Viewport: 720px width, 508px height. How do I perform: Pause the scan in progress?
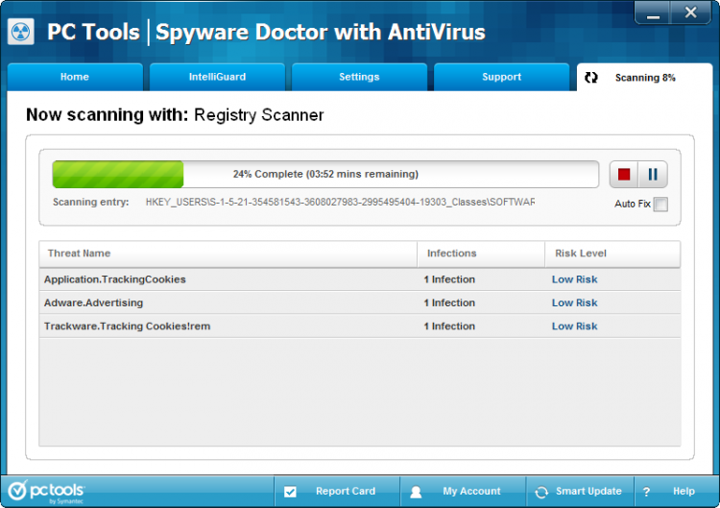[x=653, y=175]
